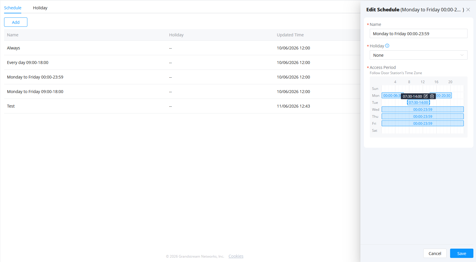Open the Holiday dropdown set to None

pos(419,55)
